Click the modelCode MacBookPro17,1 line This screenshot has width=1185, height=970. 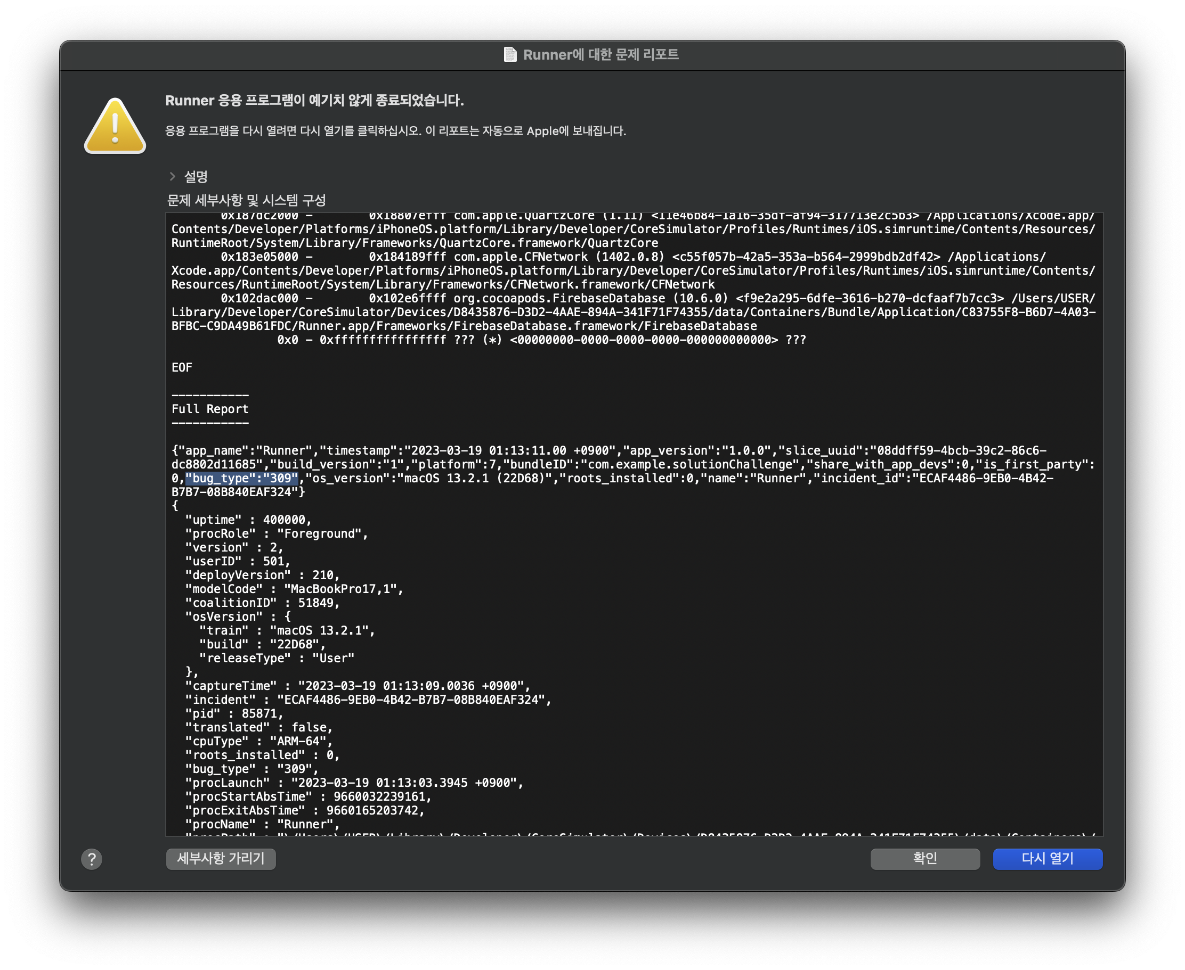tap(294, 589)
